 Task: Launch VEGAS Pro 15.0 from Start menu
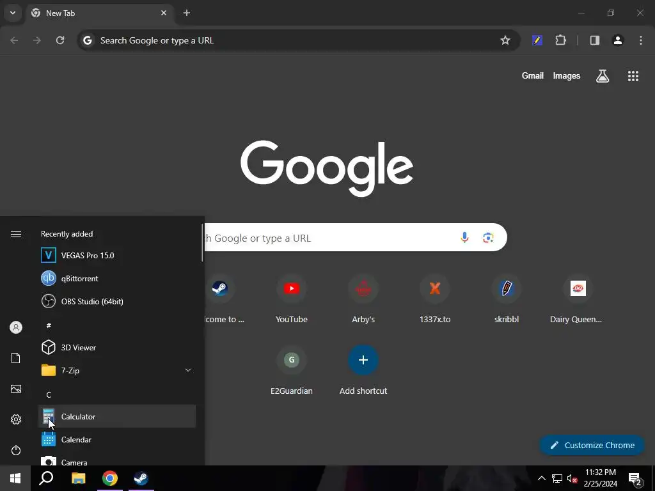117,255
